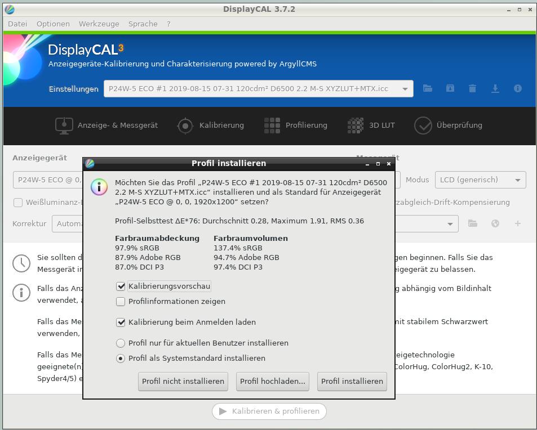The height and width of the screenshot is (430, 537).
Task: Click the globe icon beside correction
Action: coord(495,223)
